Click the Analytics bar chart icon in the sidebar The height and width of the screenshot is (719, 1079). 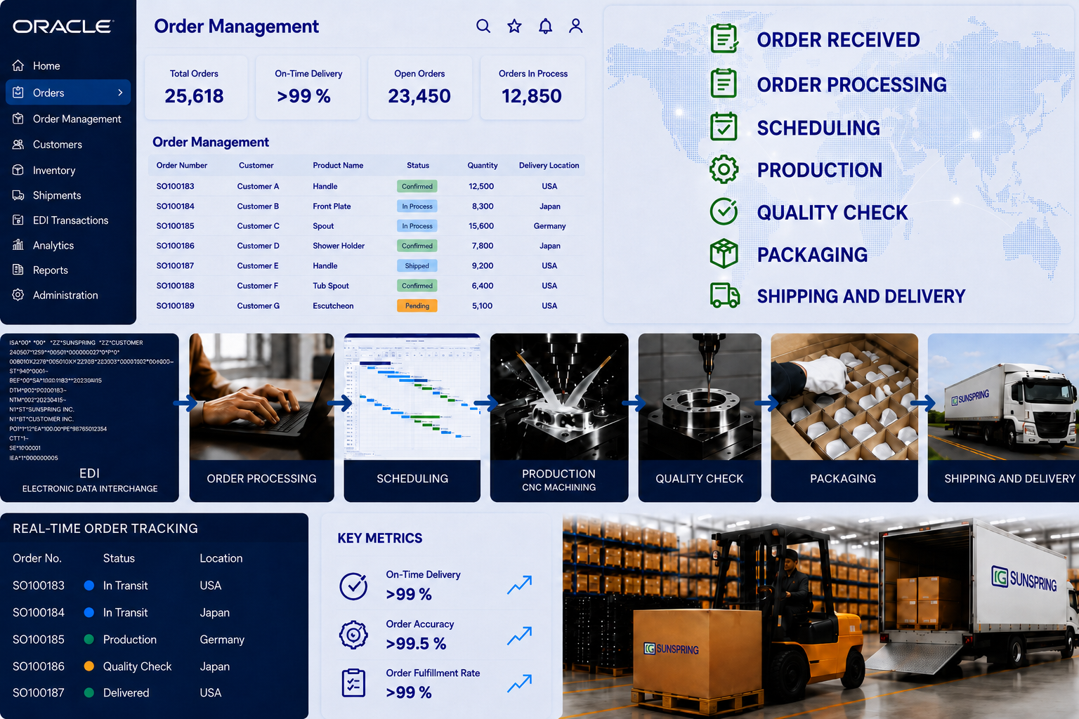click(x=18, y=245)
